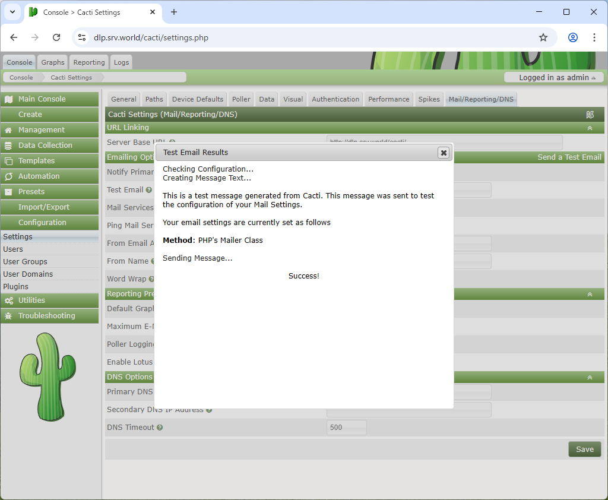This screenshot has width=608, height=500.
Task: Click the Templates icon in sidebar
Action: 8,161
